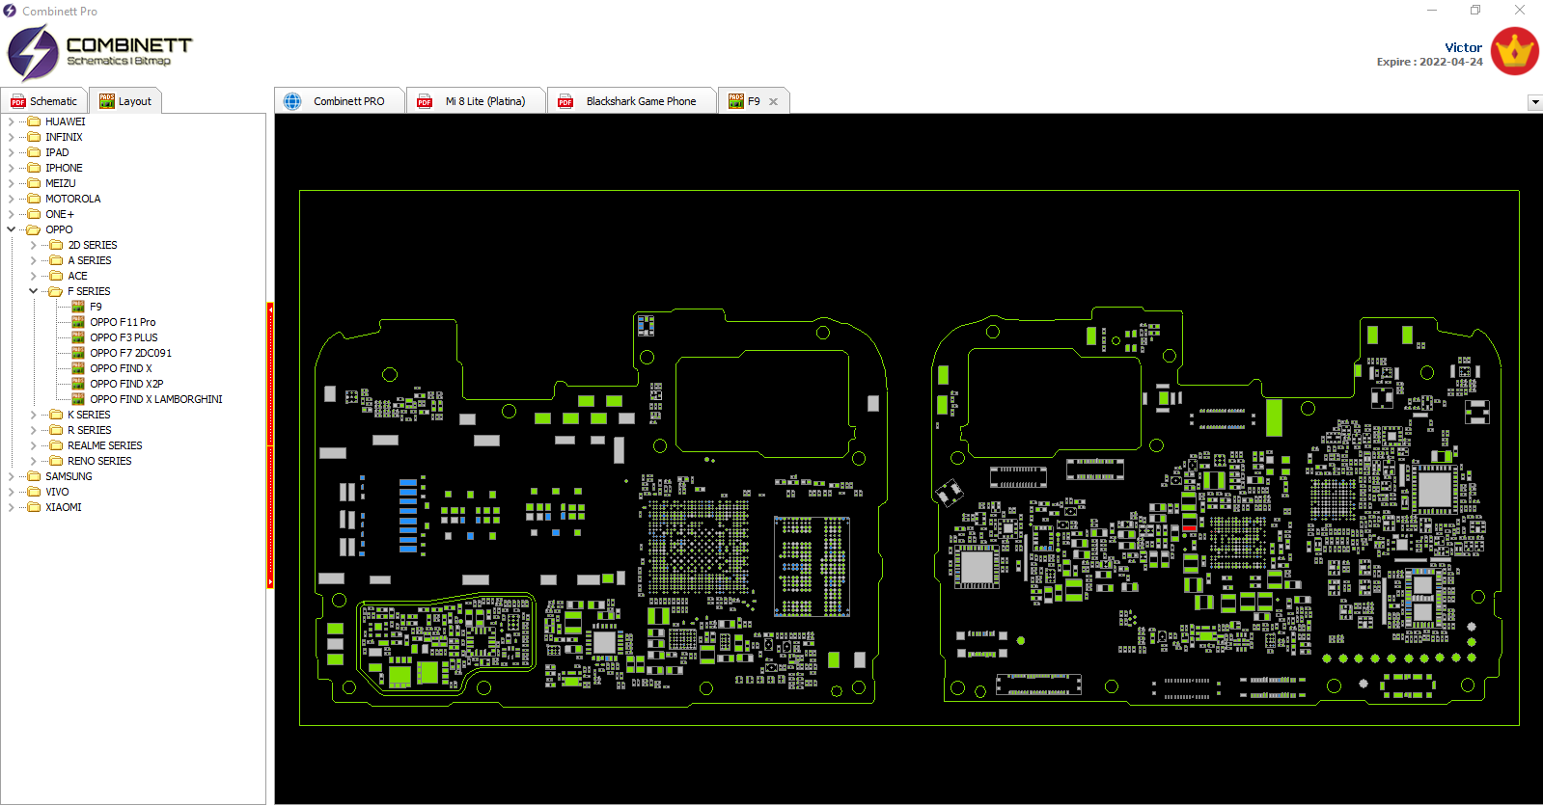Open the Schematic panel tab
The width and height of the screenshot is (1543, 806).
click(x=43, y=101)
